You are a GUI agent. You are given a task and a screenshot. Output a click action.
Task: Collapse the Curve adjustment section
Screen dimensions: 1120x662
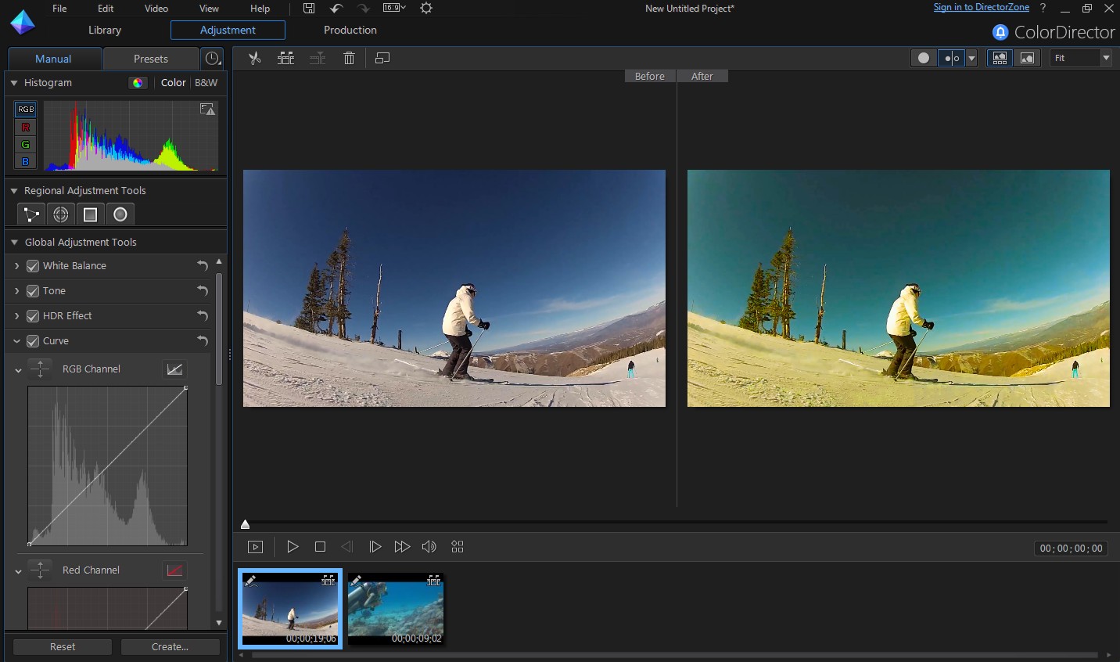(17, 341)
